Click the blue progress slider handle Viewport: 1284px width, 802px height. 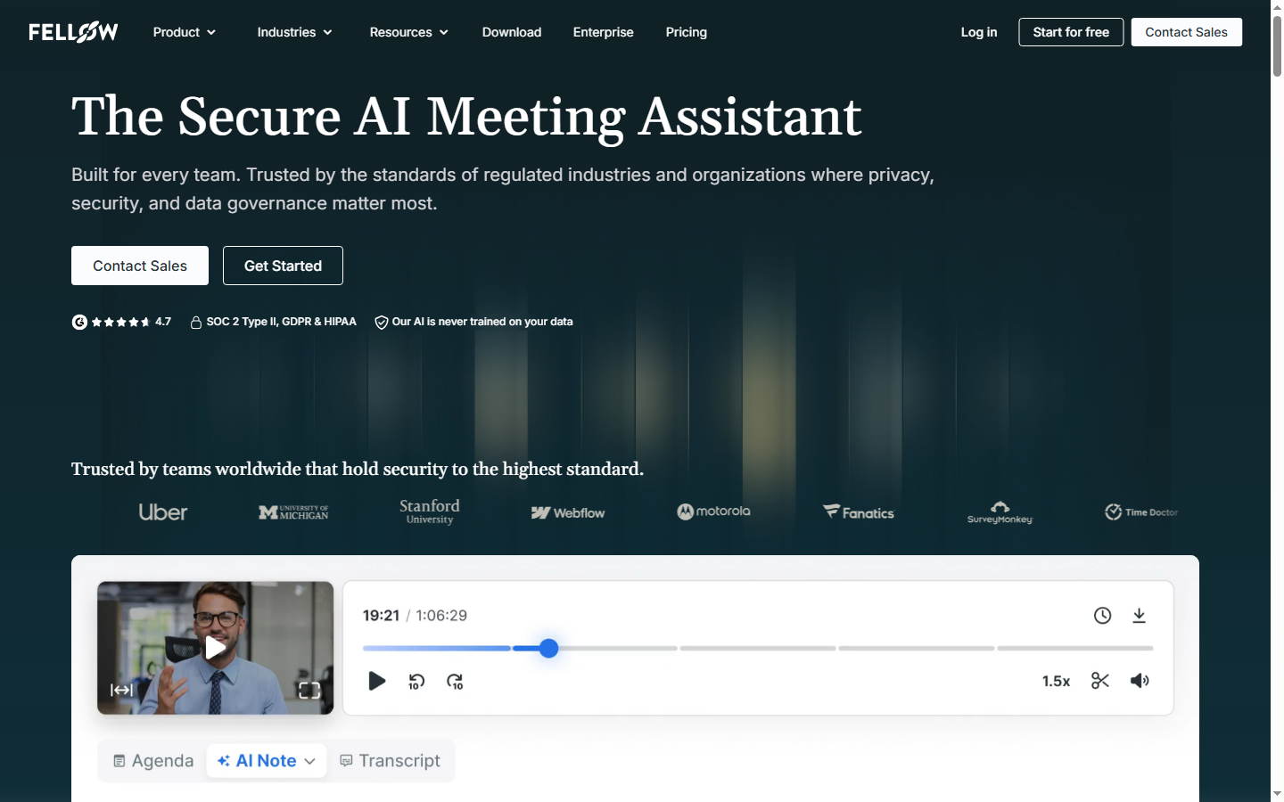pos(549,648)
